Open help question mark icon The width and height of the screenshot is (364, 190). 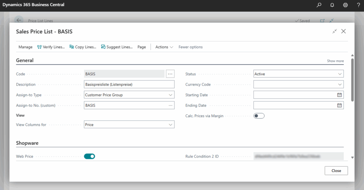pos(358,5)
